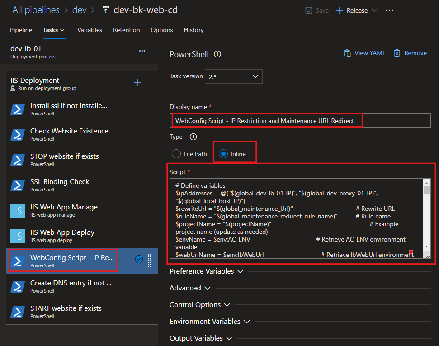
Task: Open the Retention tab
Action: [126, 30]
